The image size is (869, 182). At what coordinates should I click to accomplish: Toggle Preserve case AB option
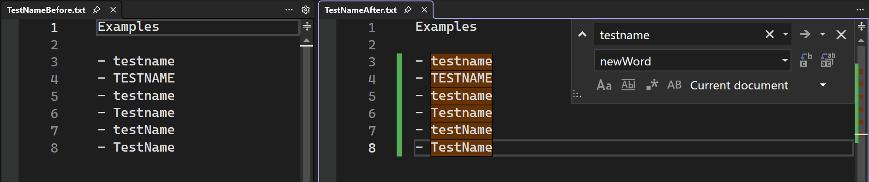[674, 85]
